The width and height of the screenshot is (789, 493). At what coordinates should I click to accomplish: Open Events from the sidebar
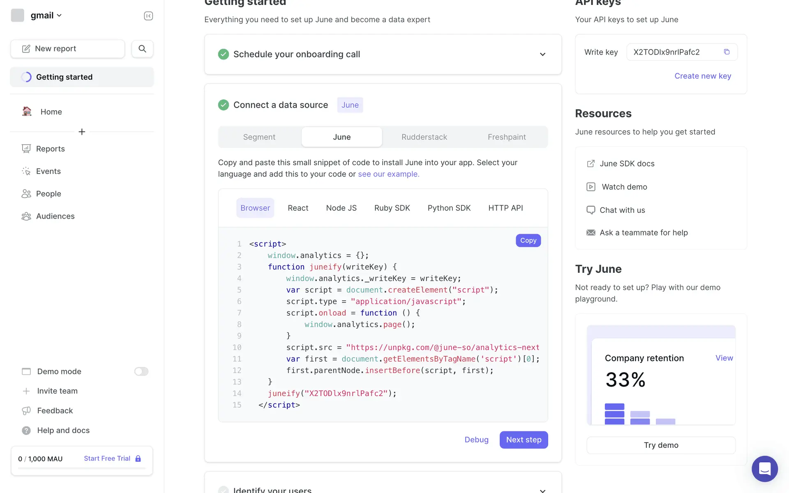48,171
